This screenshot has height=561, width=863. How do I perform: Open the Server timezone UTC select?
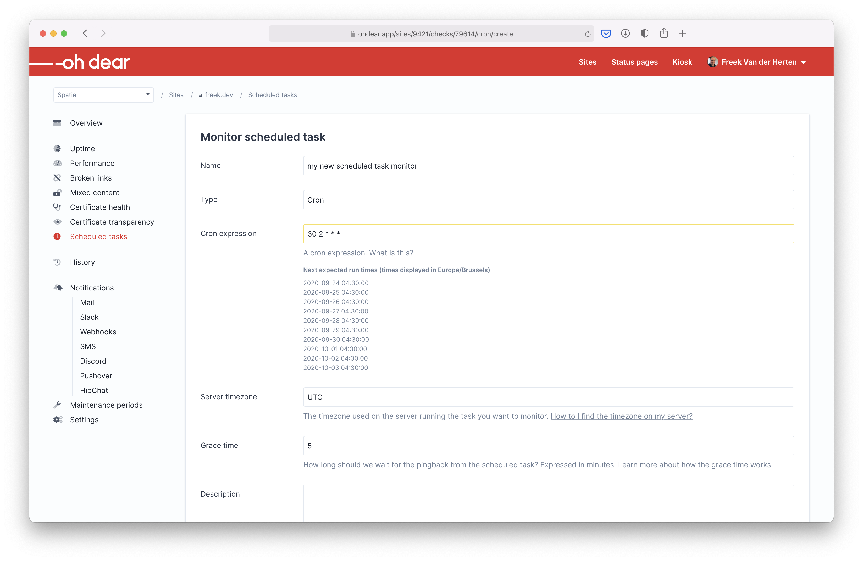pos(548,397)
